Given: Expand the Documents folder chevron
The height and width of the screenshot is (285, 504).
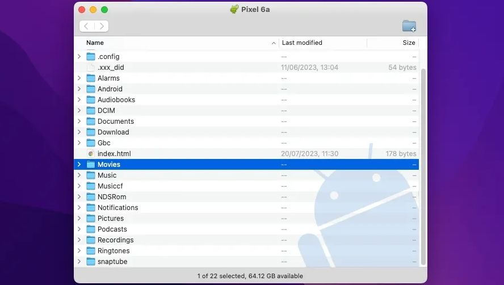Looking at the screenshot, I should tap(79, 121).
